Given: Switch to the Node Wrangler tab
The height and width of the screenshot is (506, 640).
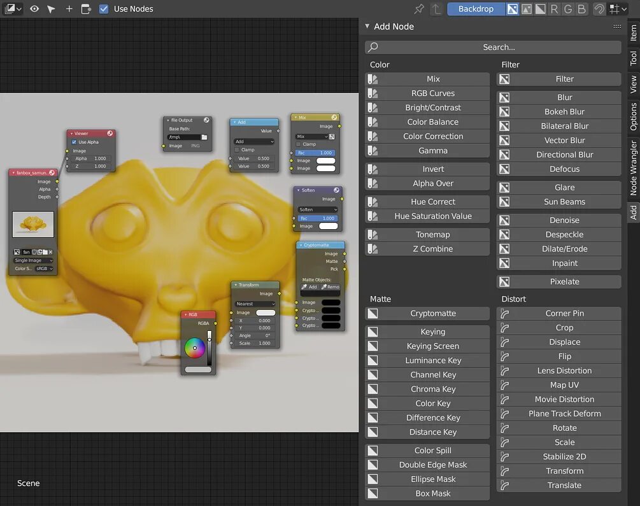Looking at the screenshot, I should (x=634, y=168).
